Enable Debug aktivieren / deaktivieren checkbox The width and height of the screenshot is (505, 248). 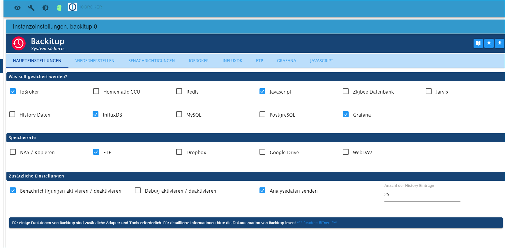tap(138, 191)
